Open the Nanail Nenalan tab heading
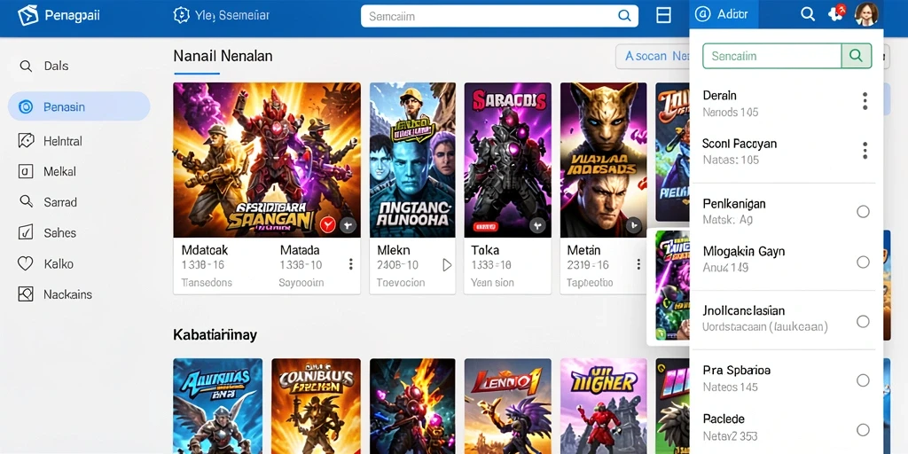This screenshot has height=454, width=908. (x=223, y=56)
